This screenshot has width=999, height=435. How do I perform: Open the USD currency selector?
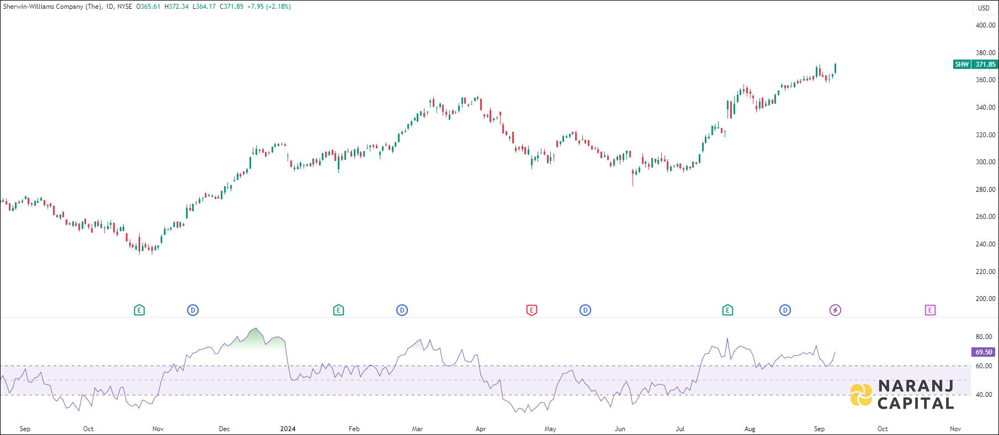tap(984, 8)
